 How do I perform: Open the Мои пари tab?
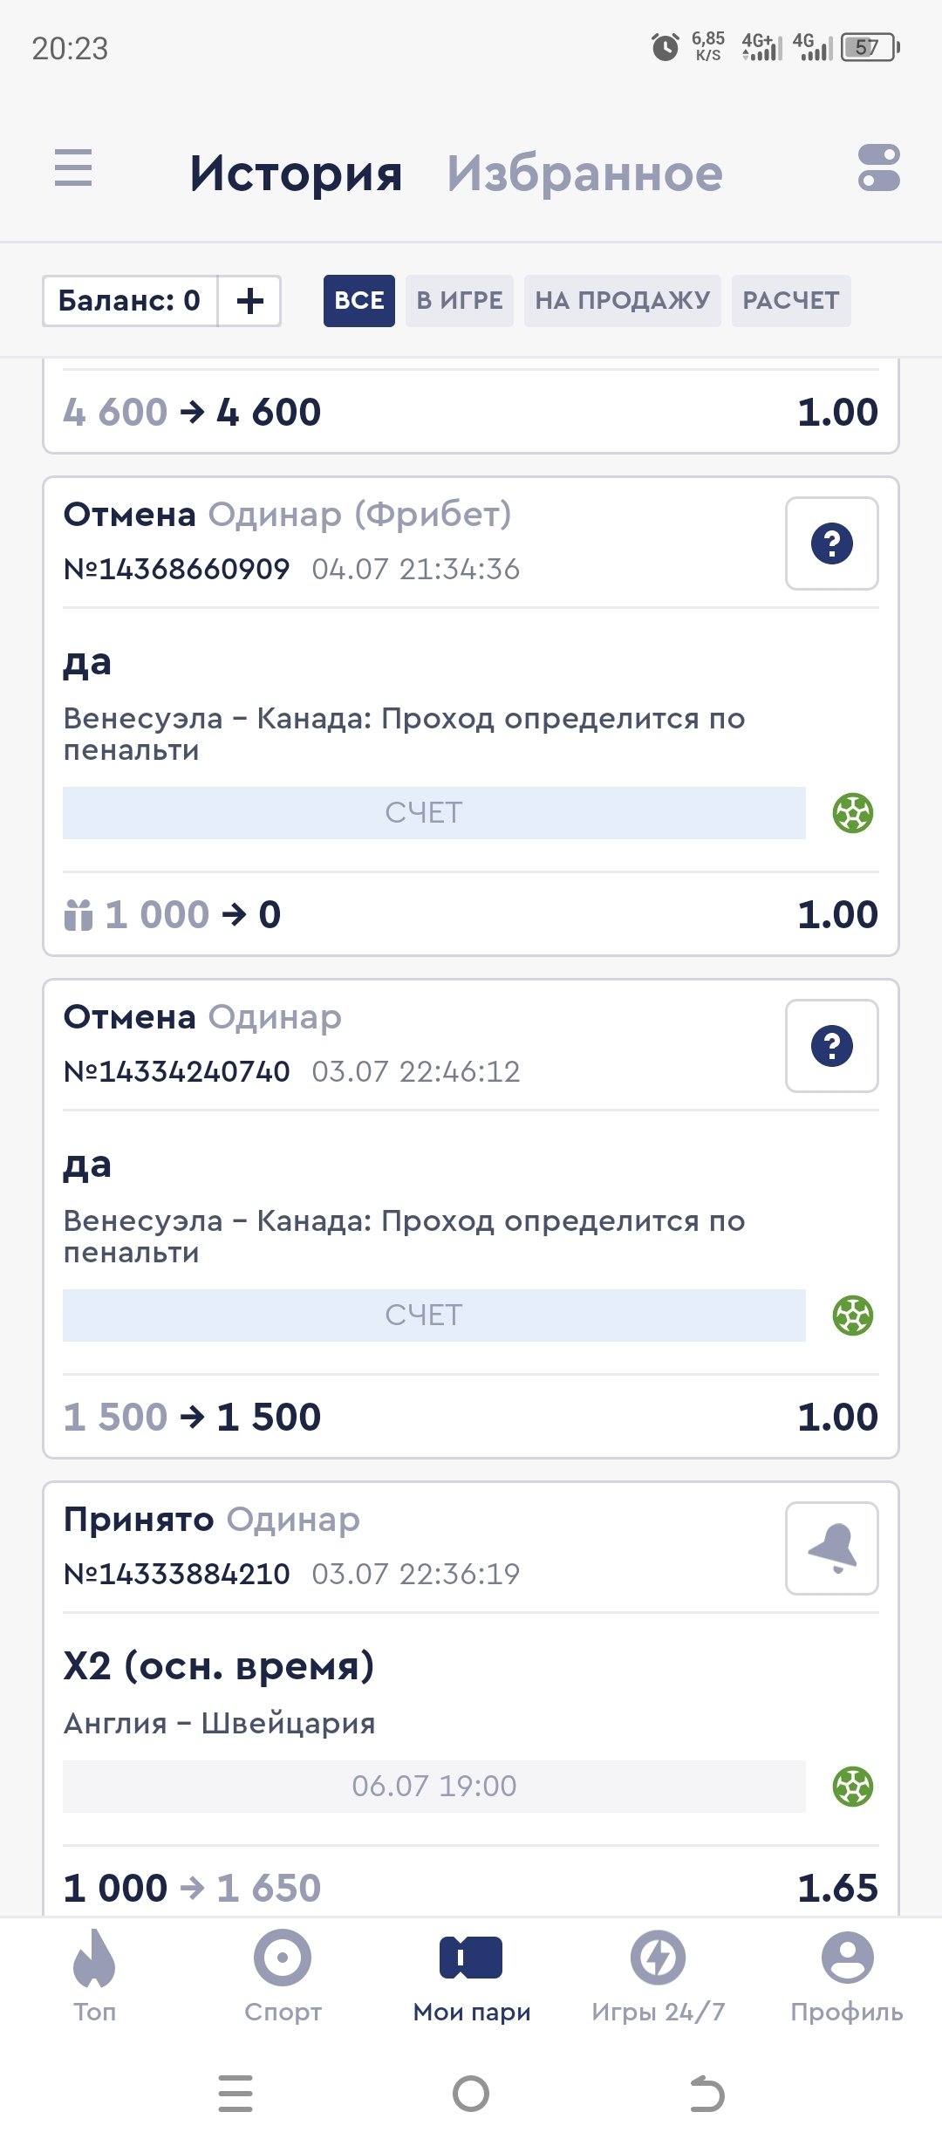coord(471,1975)
